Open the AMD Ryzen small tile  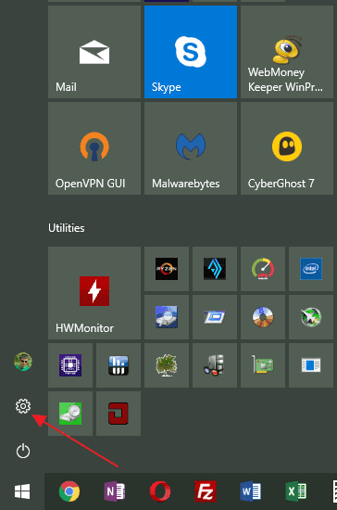coord(167,269)
